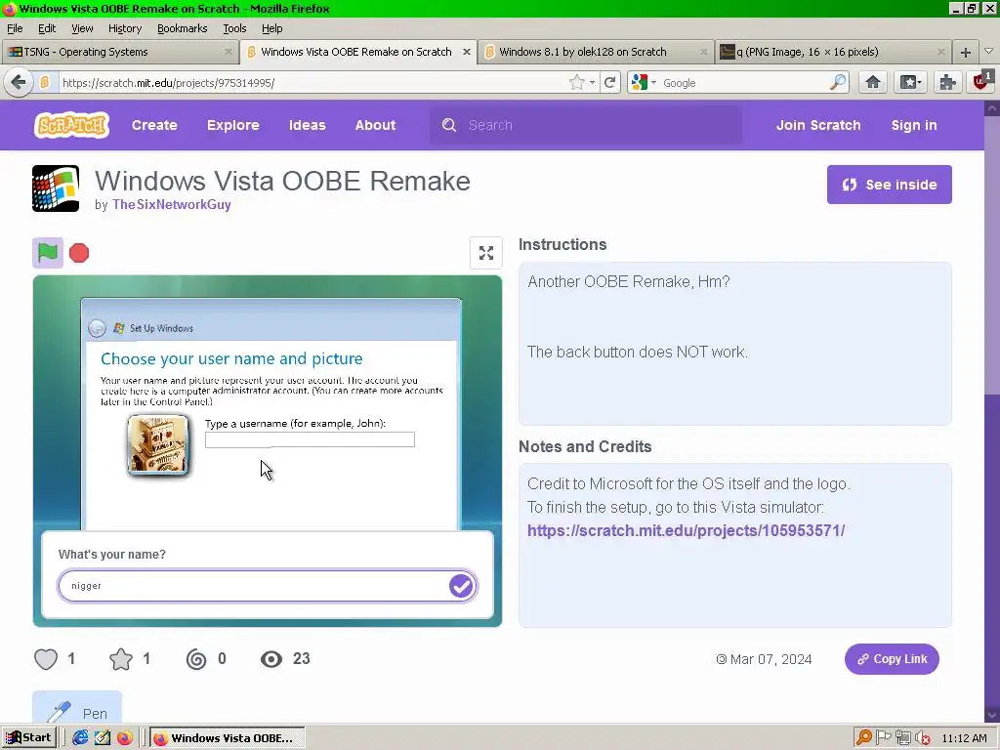Open Firefox home page button

872,82
